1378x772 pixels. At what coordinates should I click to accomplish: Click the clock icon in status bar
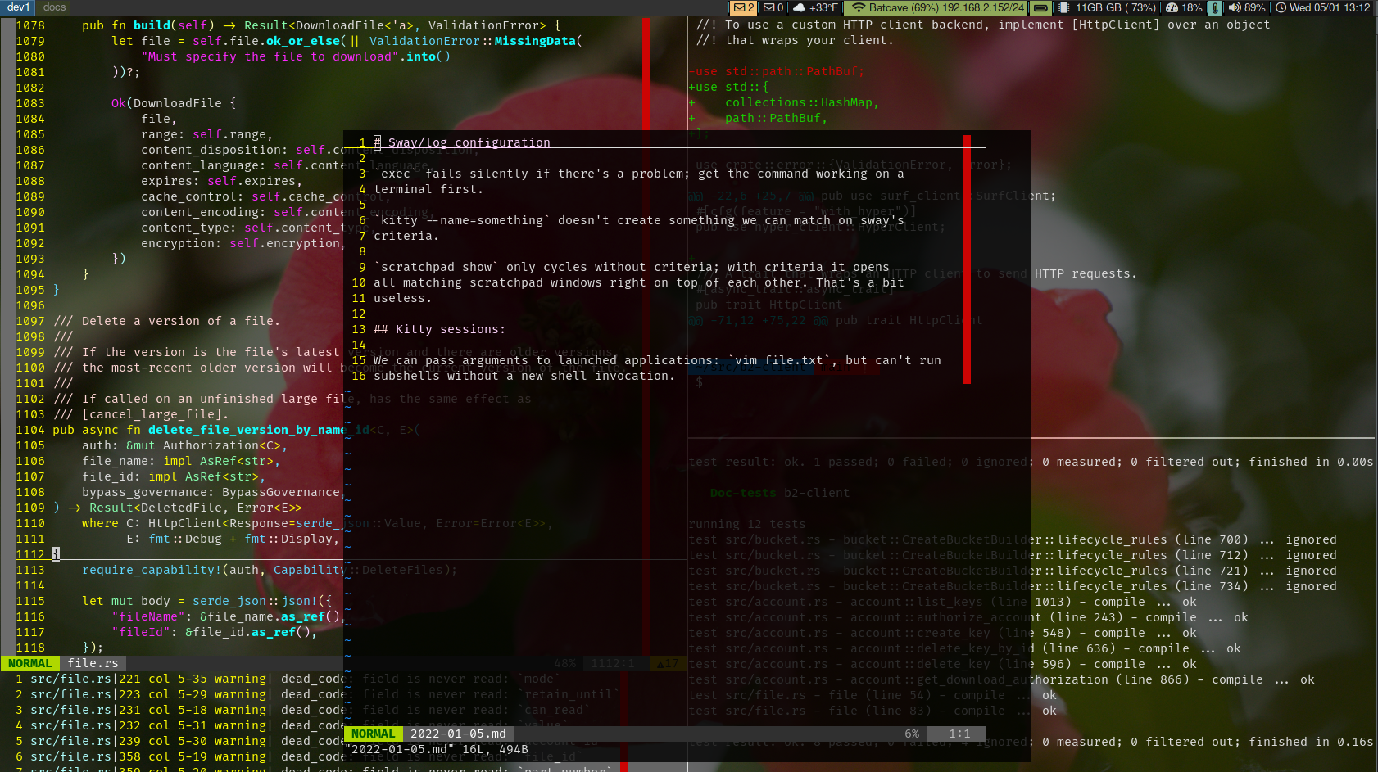[x=1281, y=7]
